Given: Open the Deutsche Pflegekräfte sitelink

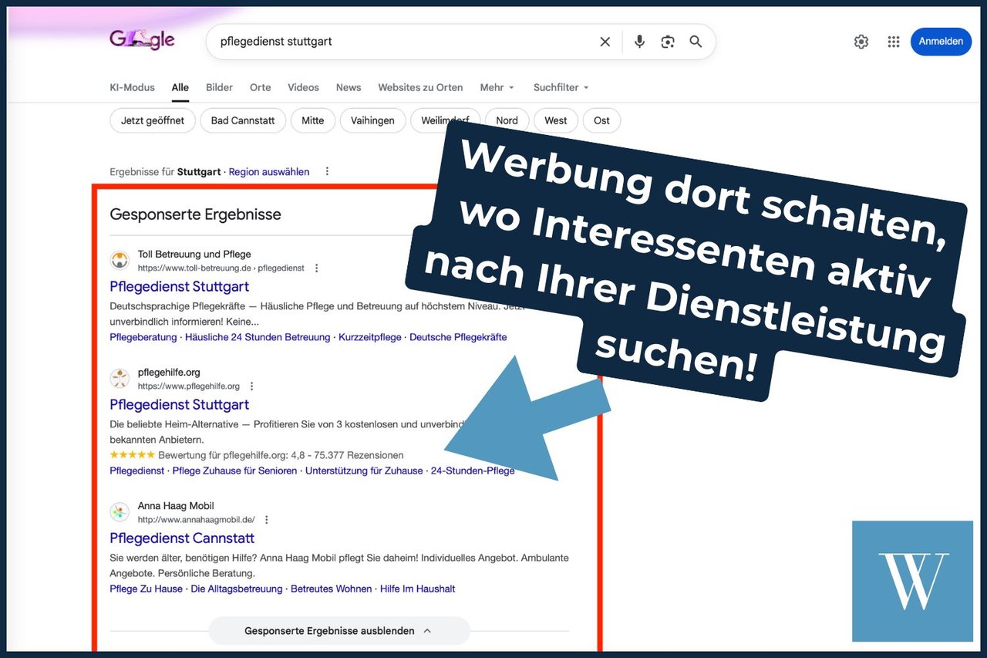Looking at the screenshot, I should click(x=458, y=337).
